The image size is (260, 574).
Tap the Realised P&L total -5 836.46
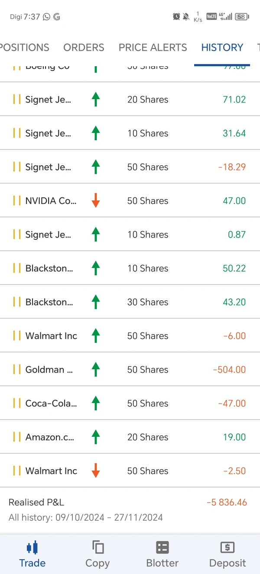click(x=227, y=503)
